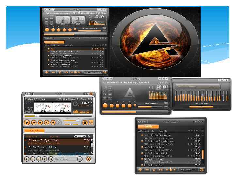
Task: Focus 'Quick search' field in bottom-right playlist
Action: (189, 169)
